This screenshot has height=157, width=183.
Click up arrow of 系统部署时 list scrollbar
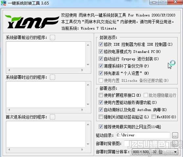88,85
